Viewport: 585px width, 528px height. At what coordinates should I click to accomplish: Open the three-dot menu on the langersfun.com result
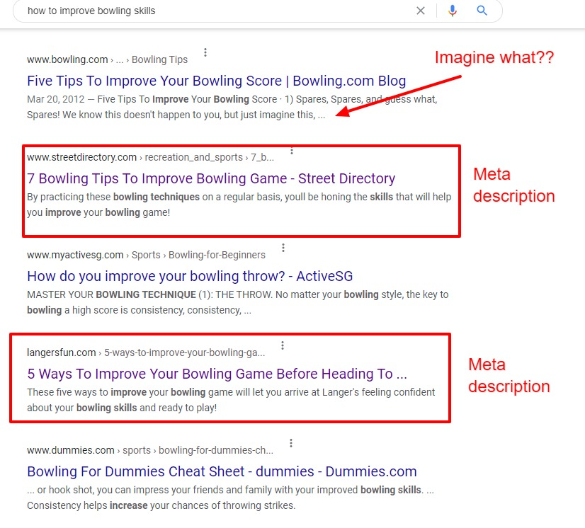[282, 345]
